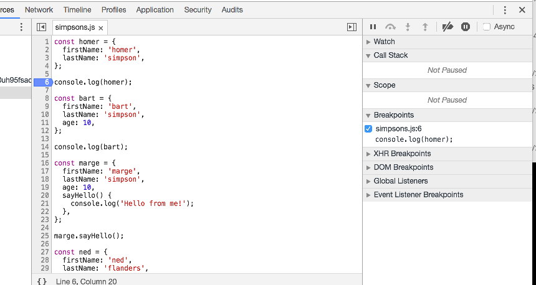Click the code line const ned = {

(x=80, y=252)
